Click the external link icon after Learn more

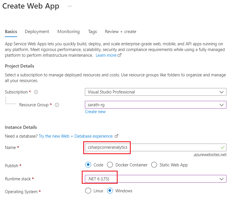click(120, 55)
